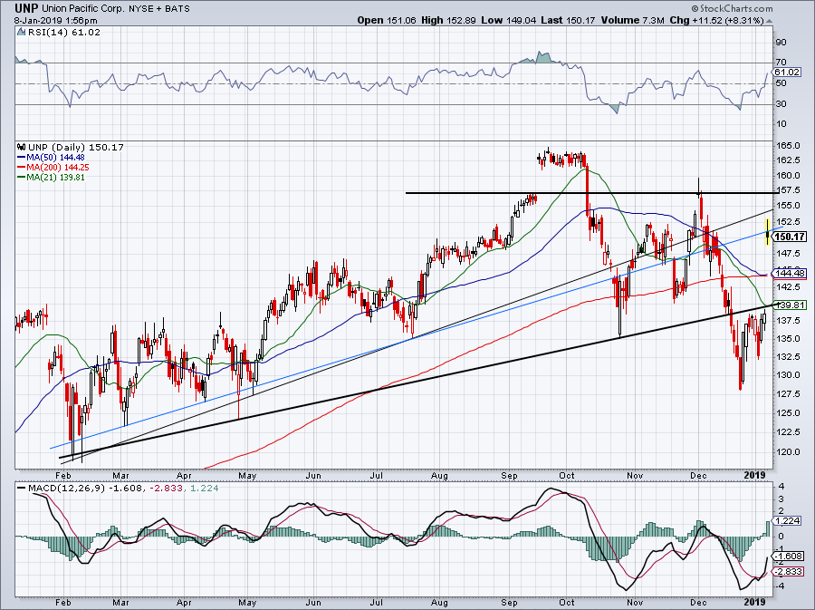Click the 127.5 price axis label

[x=788, y=393]
